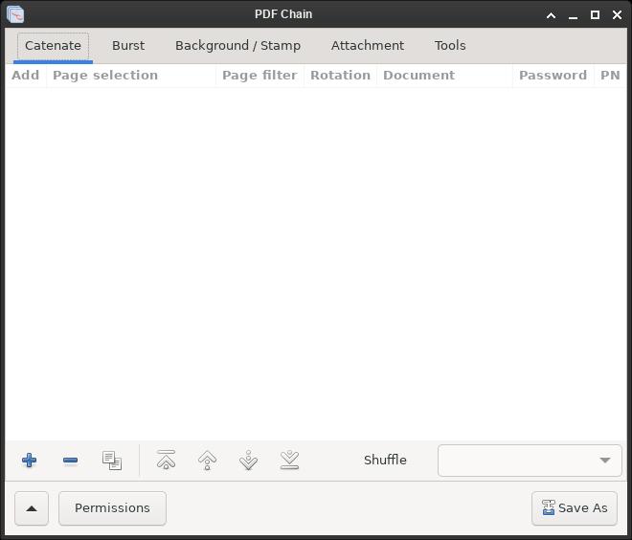The image size is (632, 540).
Task: Close the PDF Chain window
Action: click(x=617, y=15)
